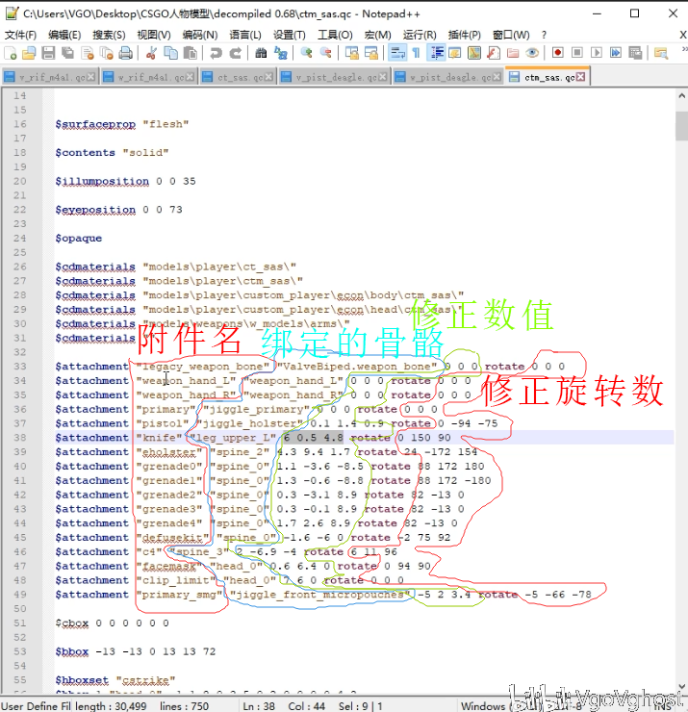This screenshot has width=688, height=712.
Task: Click the $opaque keyword on line 24
Action: (x=79, y=238)
